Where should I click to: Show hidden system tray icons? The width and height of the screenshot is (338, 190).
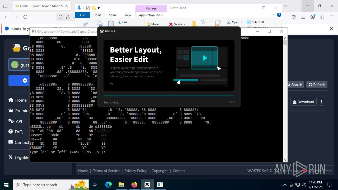[285, 185]
